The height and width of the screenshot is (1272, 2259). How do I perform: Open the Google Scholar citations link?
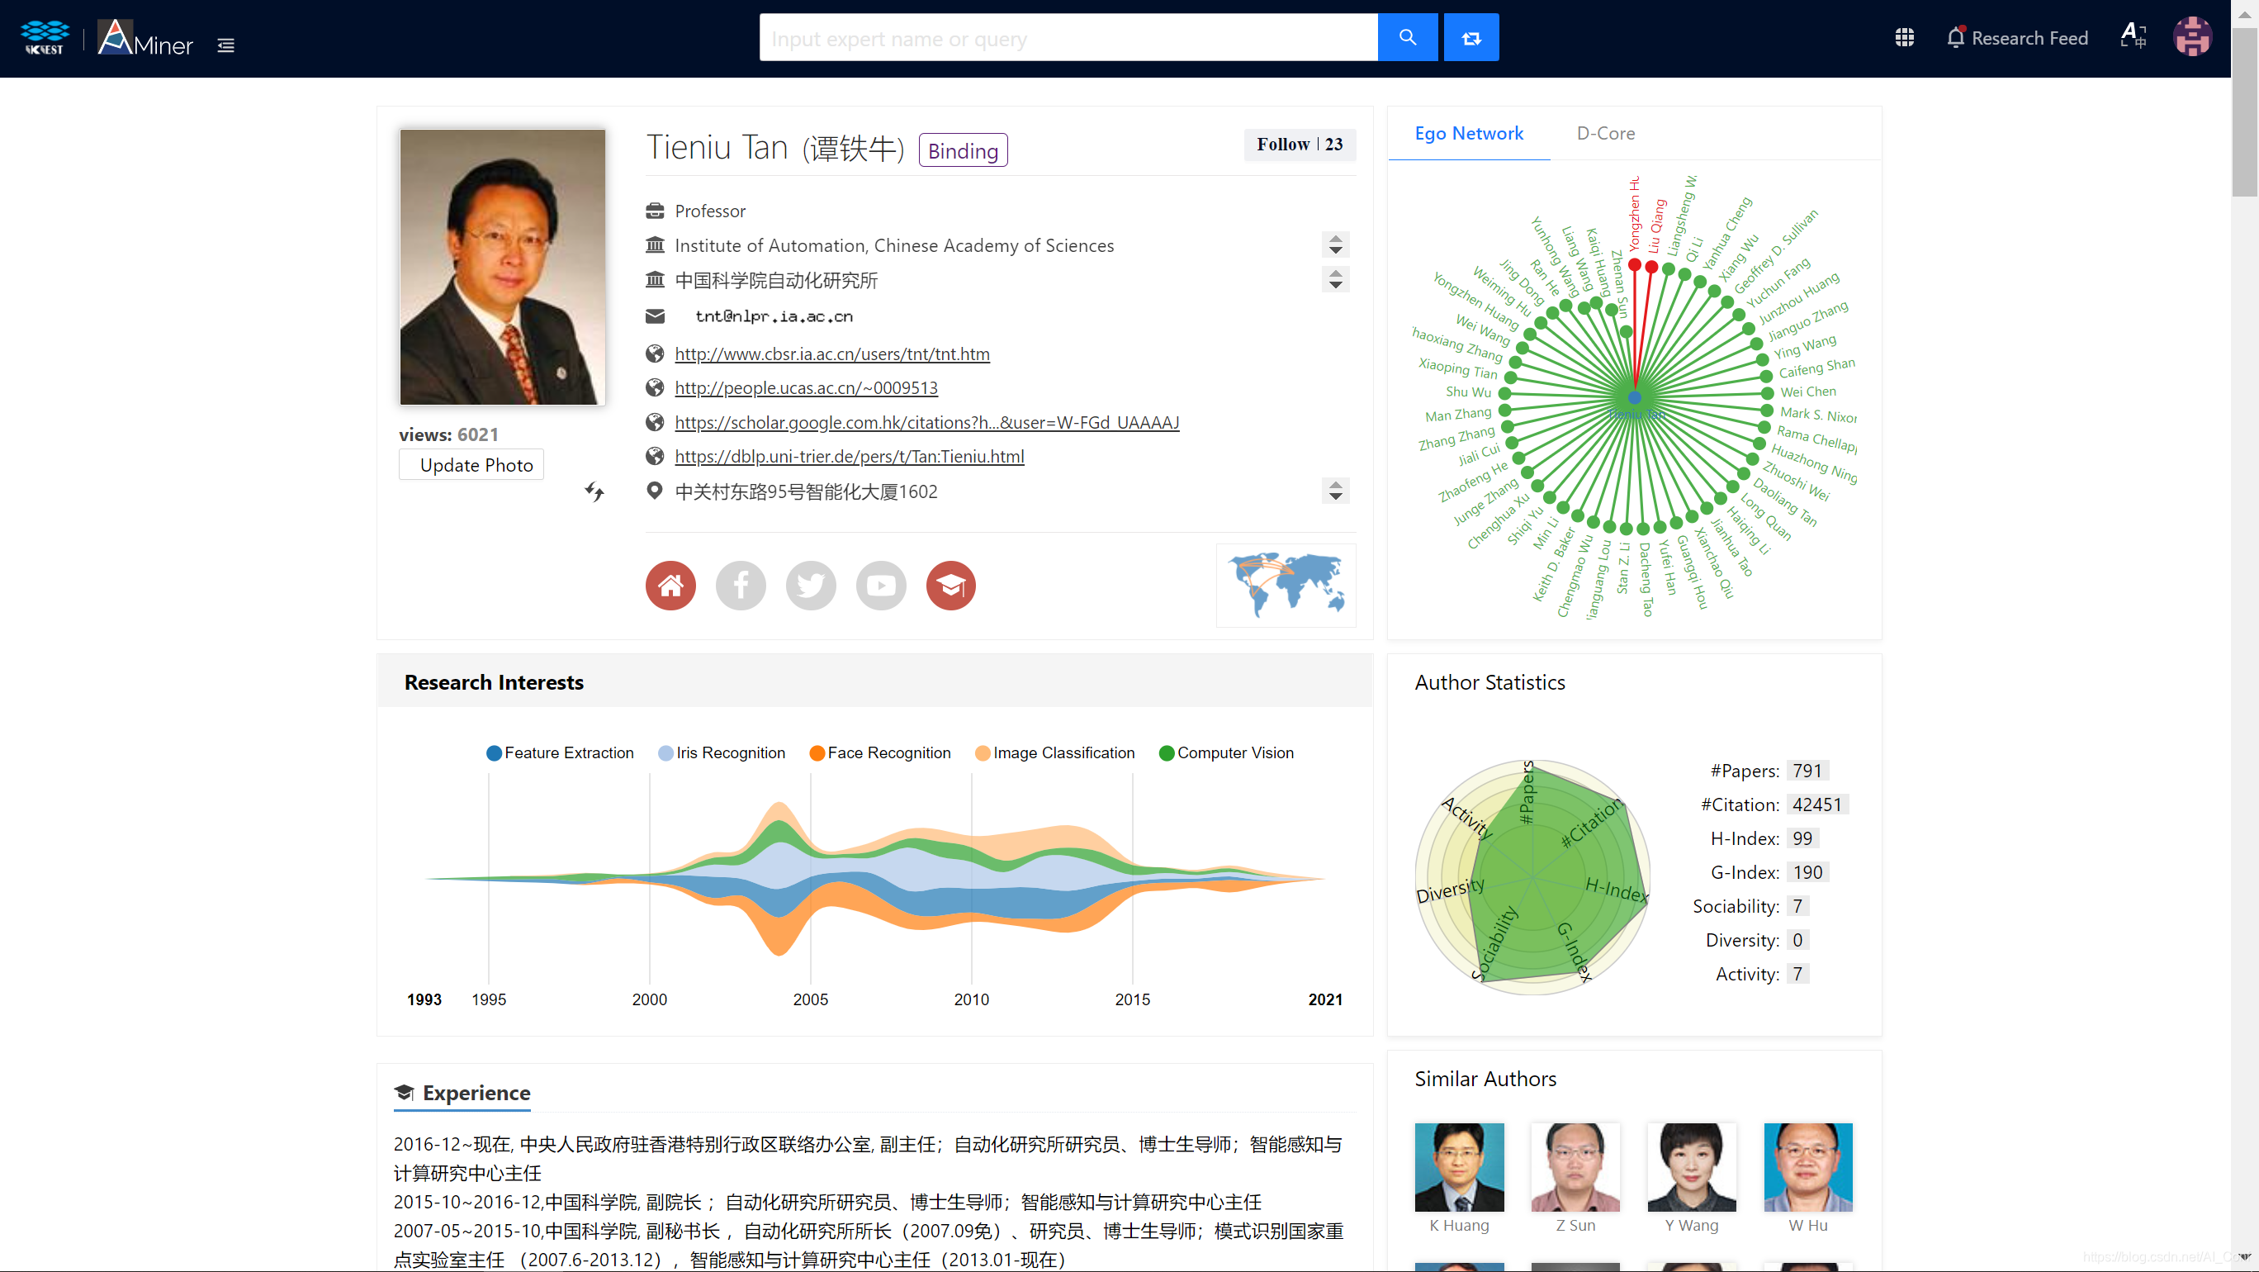click(x=926, y=422)
